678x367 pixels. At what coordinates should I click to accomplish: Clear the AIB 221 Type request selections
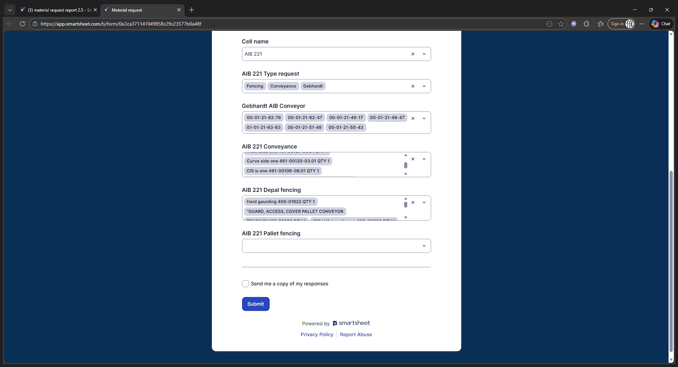tap(413, 86)
